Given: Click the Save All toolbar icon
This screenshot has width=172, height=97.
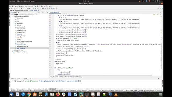Looking at the screenshot, I should [12, 8].
